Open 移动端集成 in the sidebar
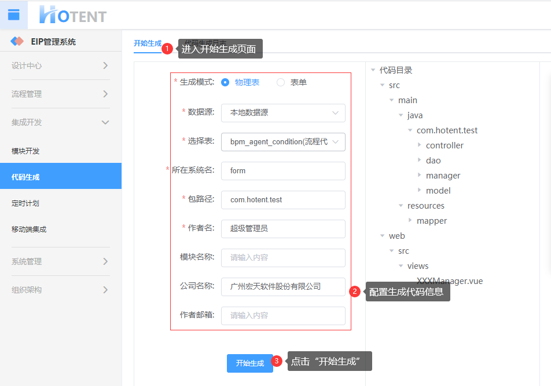 coord(29,230)
